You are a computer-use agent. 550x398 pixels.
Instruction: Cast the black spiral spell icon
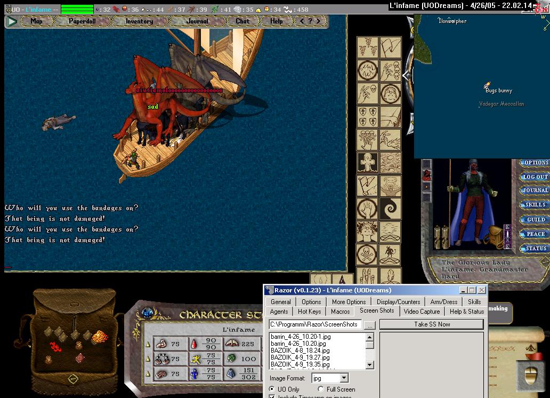(x=390, y=209)
